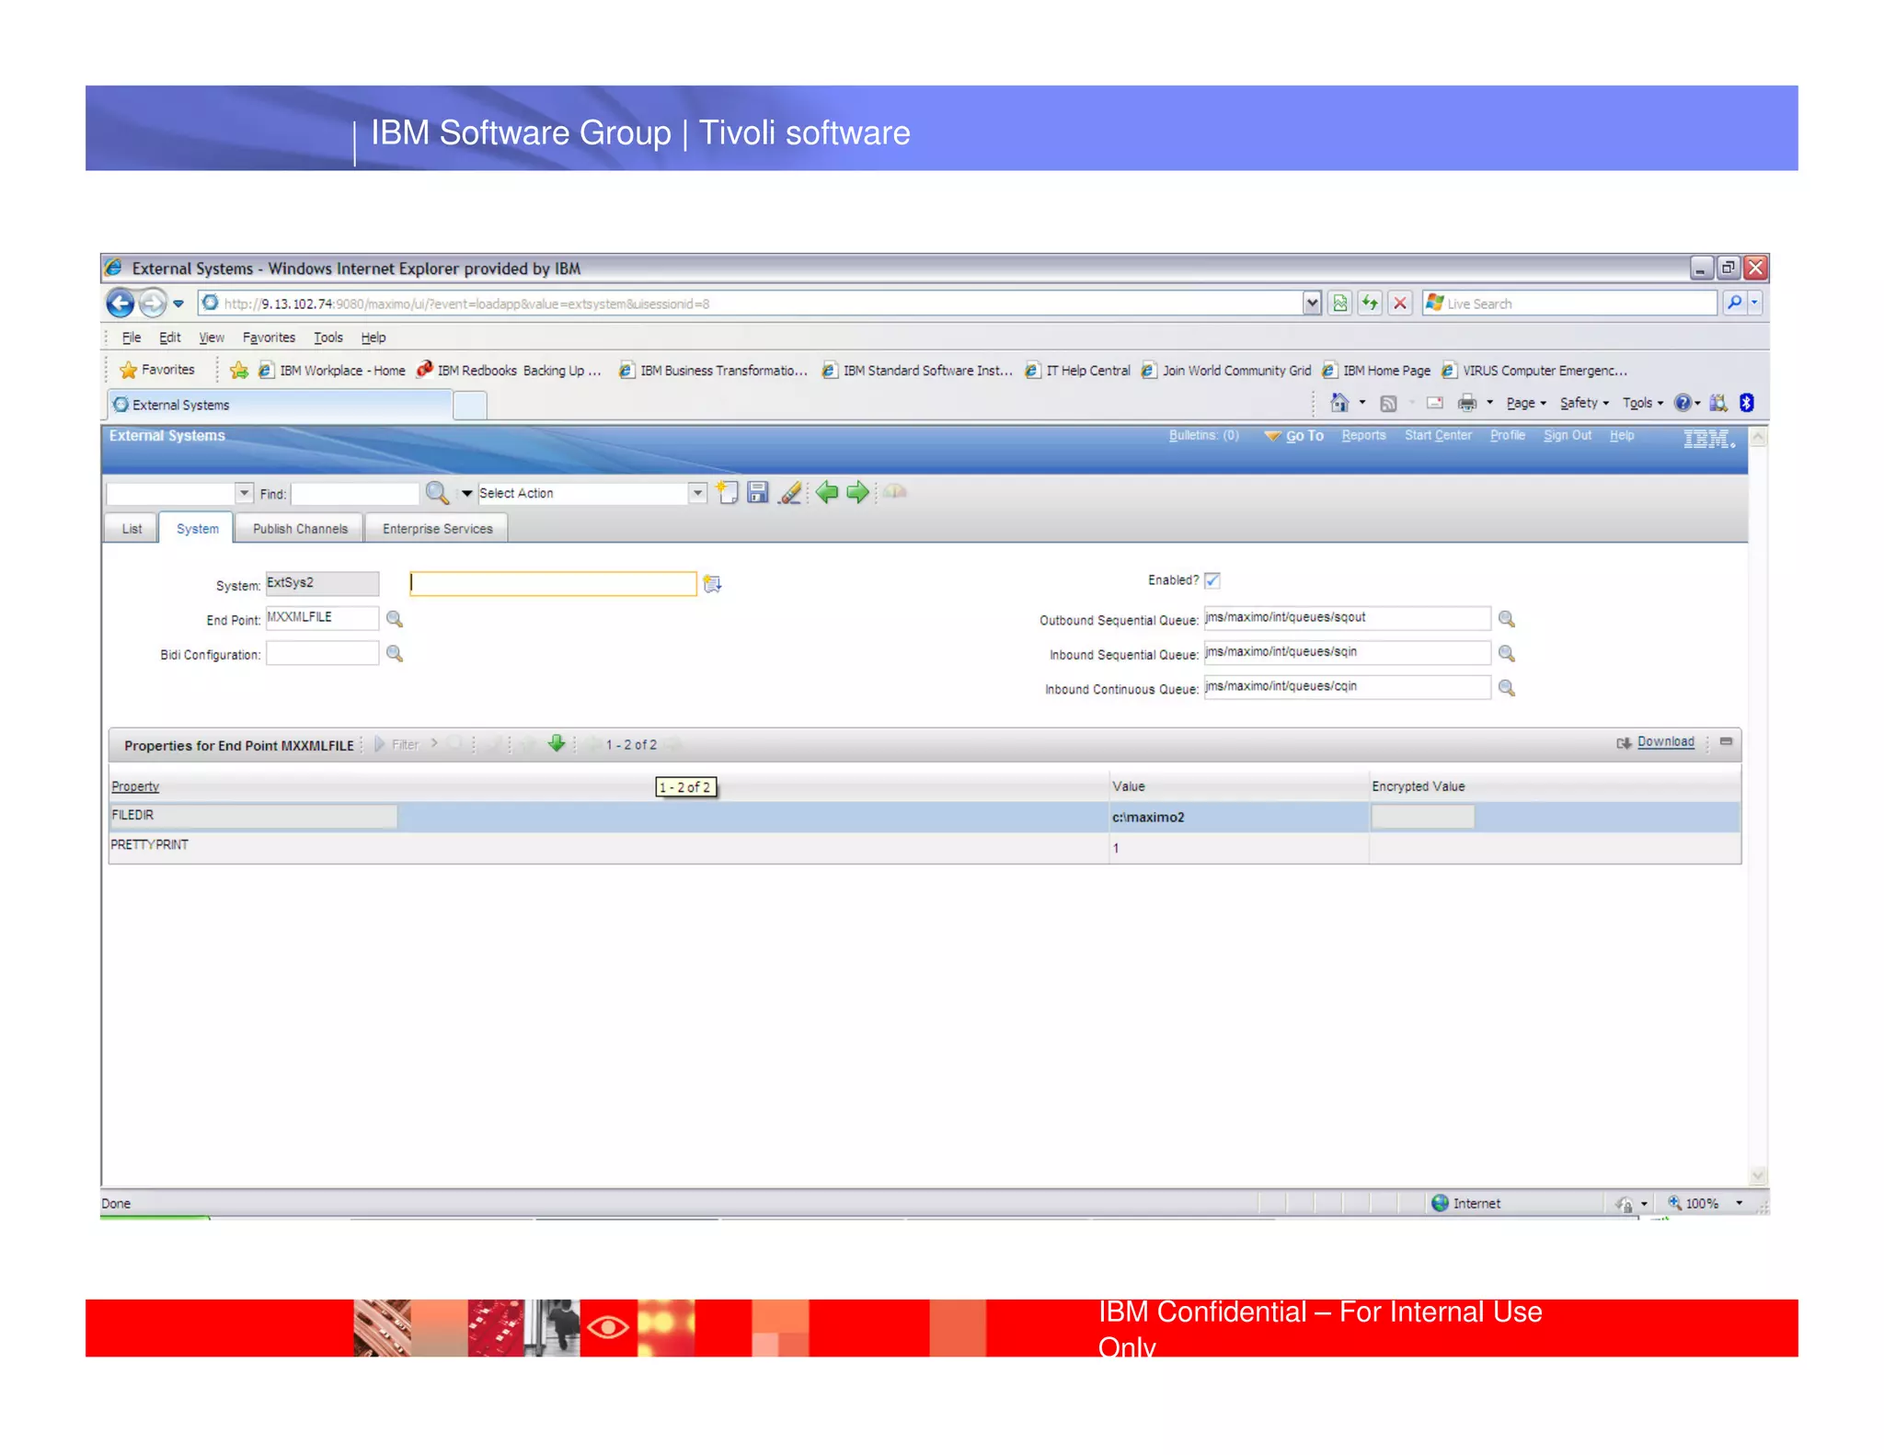The height and width of the screenshot is (1455, 1884).
Task: Select the PRETTYPRINT property row
Action: click(925, 847)
